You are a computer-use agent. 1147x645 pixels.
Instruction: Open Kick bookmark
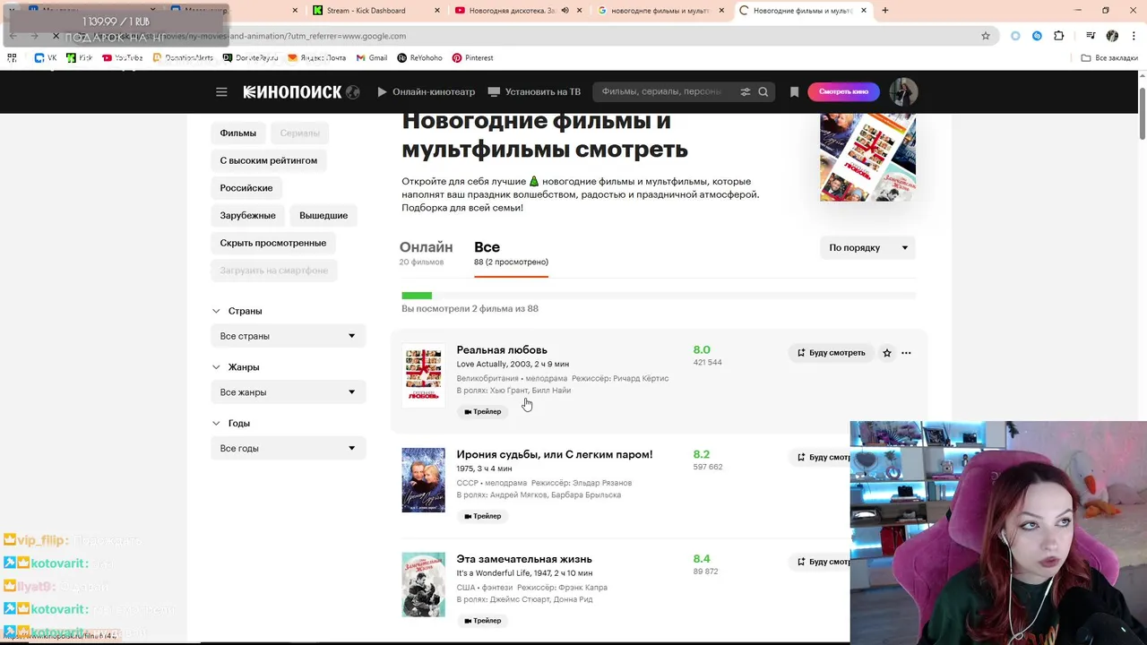(x=79, y=57)
